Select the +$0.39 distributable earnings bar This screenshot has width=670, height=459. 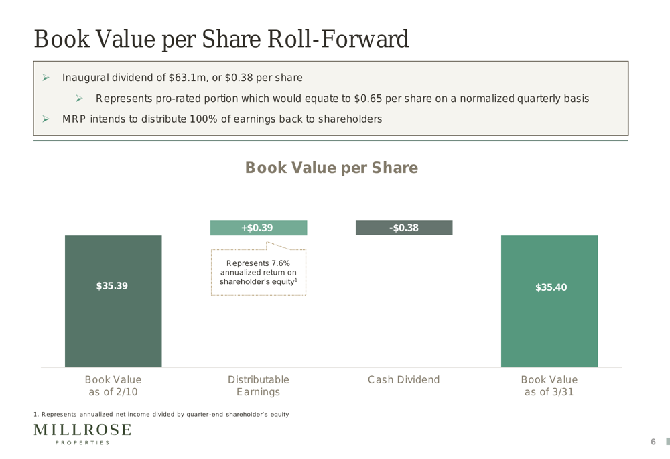point(259,228)
